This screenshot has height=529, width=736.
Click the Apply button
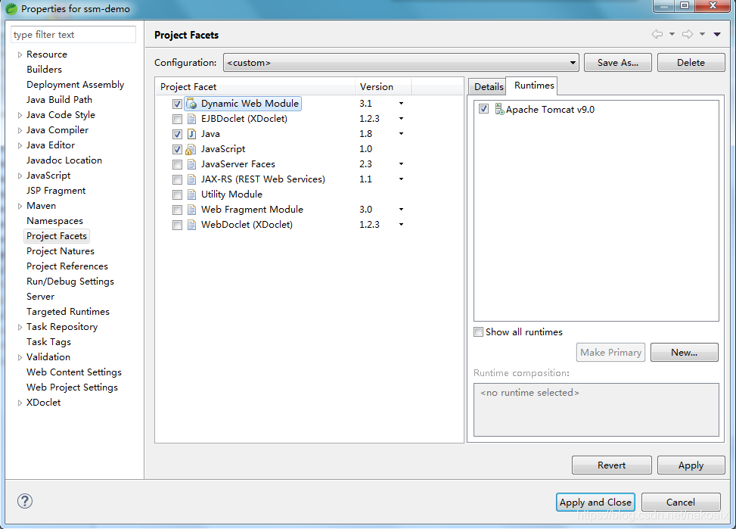coord(691,465)
